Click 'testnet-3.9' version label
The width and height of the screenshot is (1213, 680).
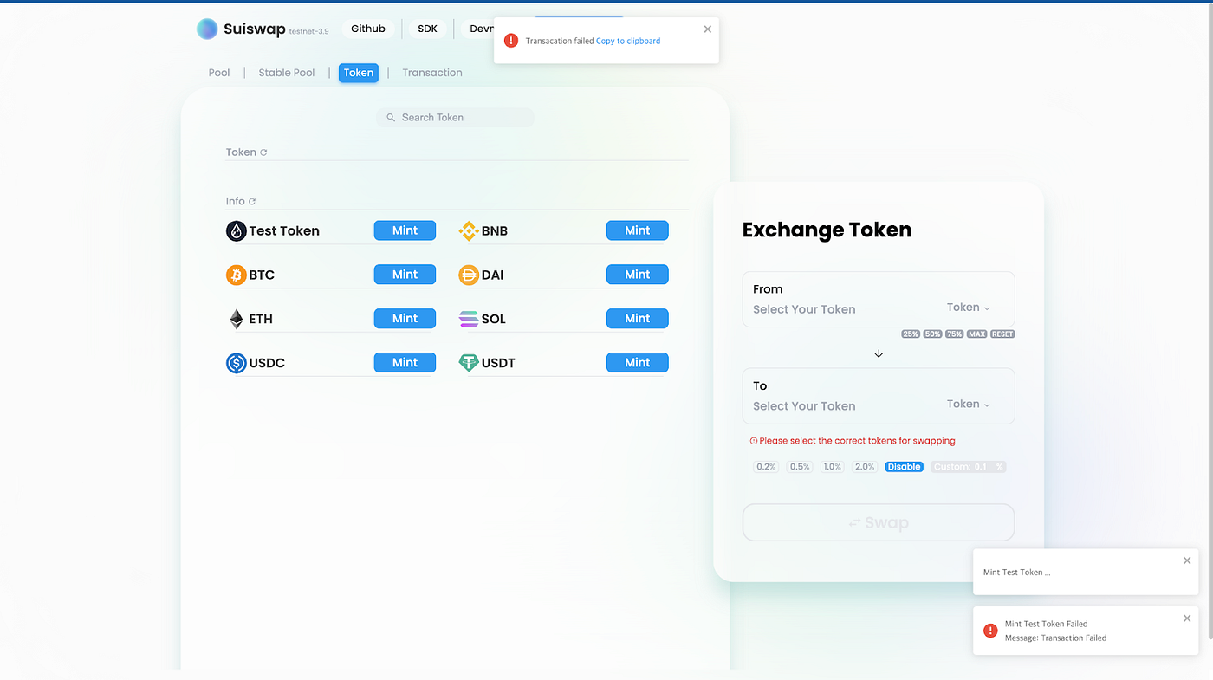coord(309,31)
